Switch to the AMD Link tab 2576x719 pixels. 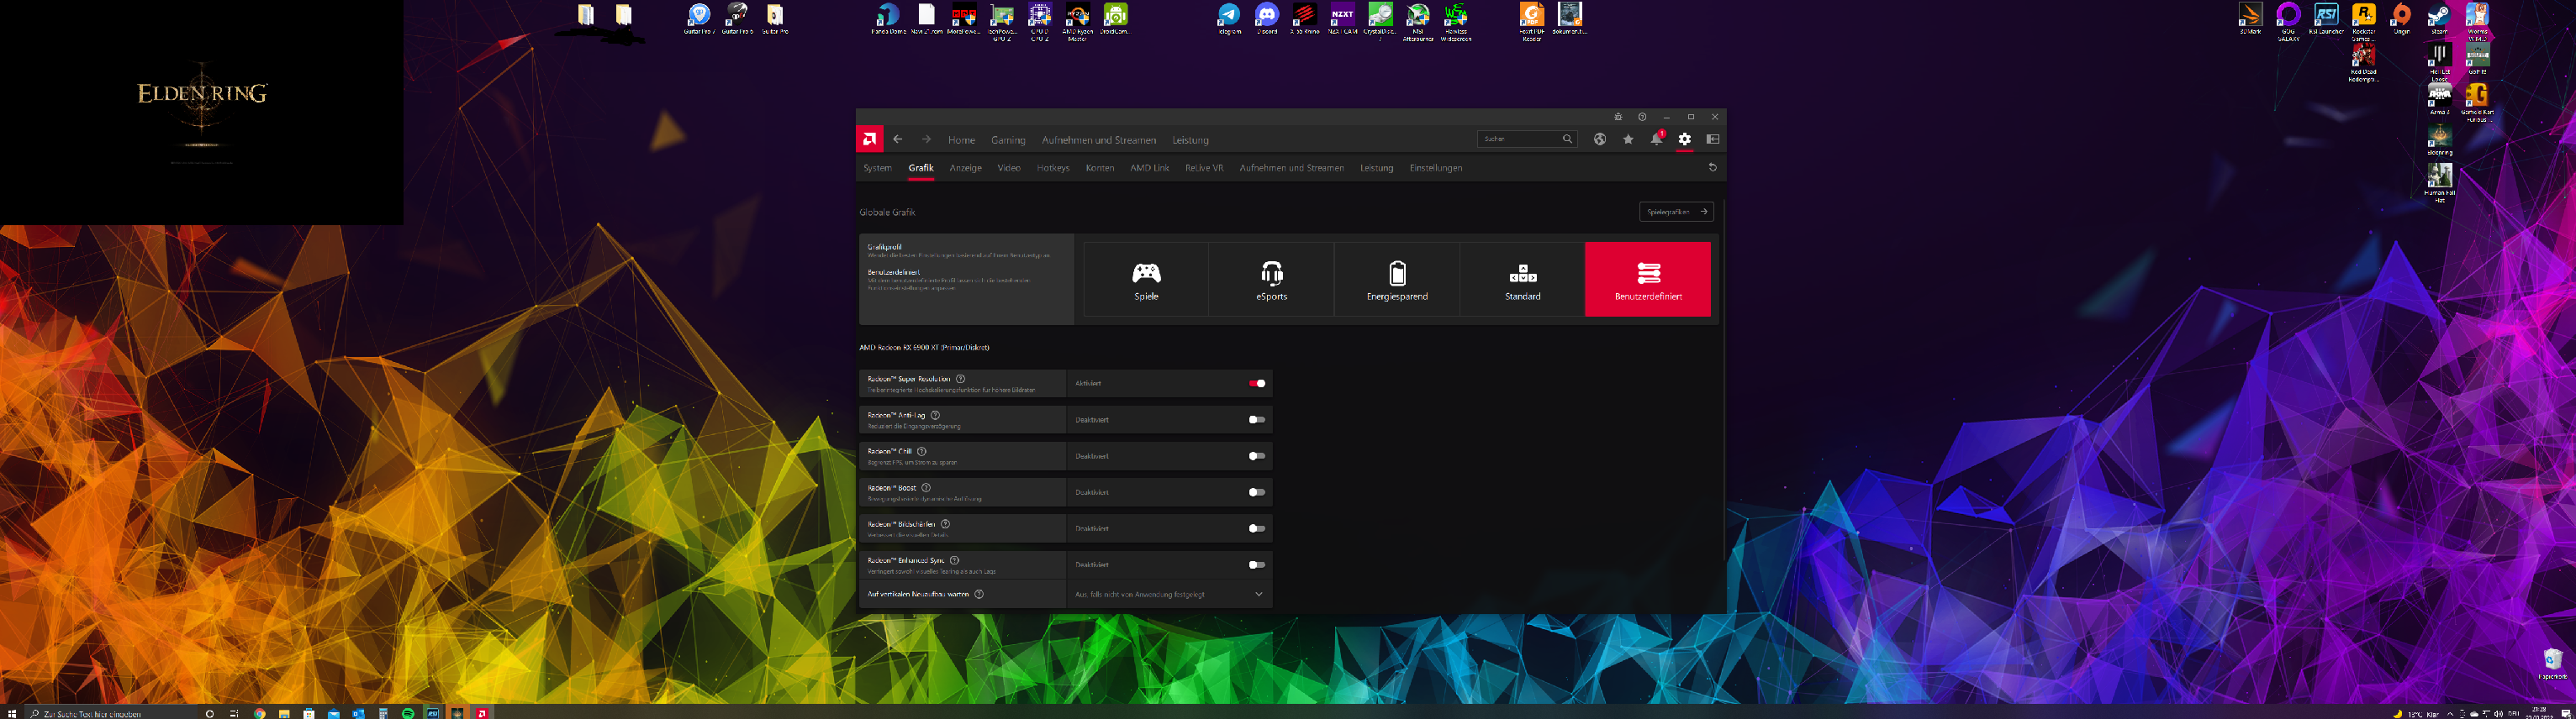(1149, 168)
